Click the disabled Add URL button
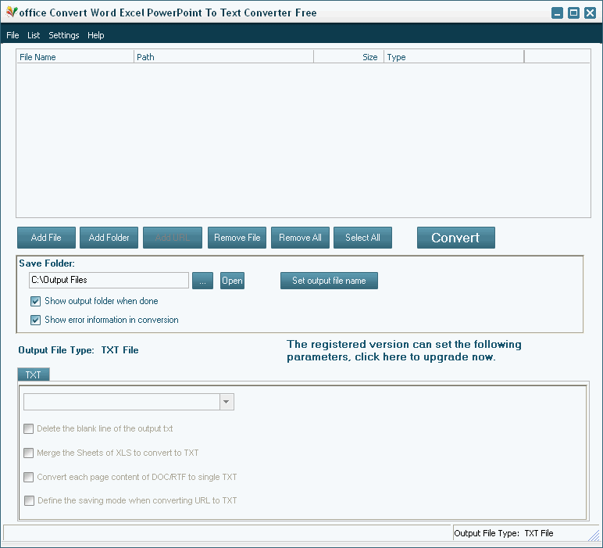Screen dimensions: 603x548 point(173,238)
